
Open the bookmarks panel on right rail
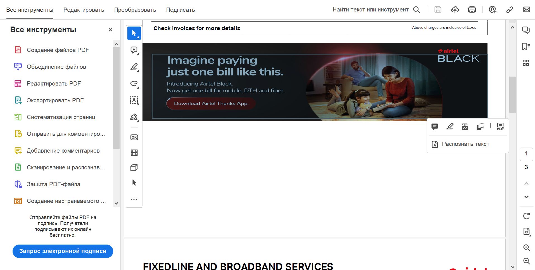[x=526, y=46]
